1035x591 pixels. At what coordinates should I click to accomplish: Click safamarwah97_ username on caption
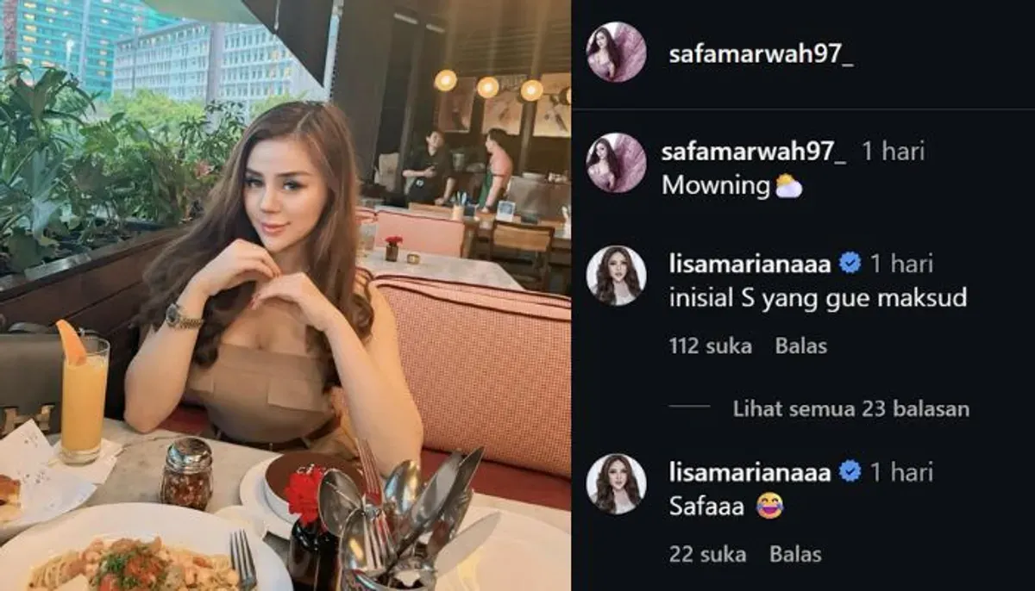point(754,152)
